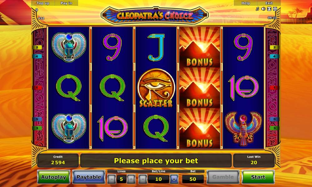Increase number of lines with plus button
This screenshot has width=312, height=187.
(x=131, y=179)
